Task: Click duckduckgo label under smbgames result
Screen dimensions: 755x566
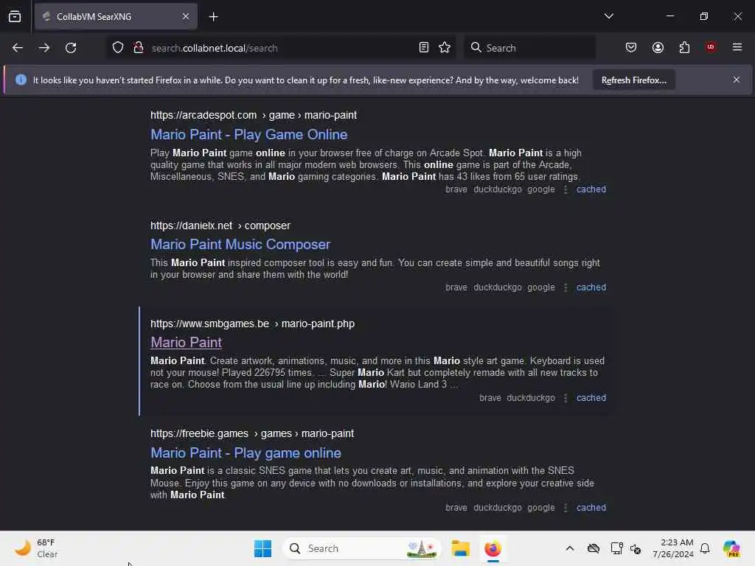Action: [531, 398]
